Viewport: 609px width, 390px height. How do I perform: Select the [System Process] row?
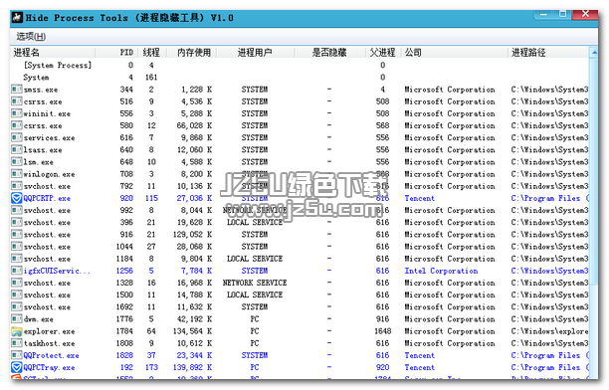pos(300,66)
